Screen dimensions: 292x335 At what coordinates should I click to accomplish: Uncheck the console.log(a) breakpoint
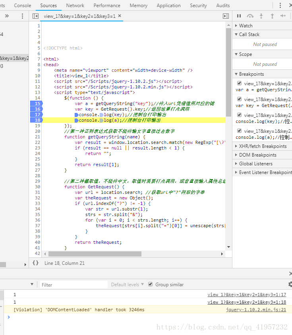[239, 131]
